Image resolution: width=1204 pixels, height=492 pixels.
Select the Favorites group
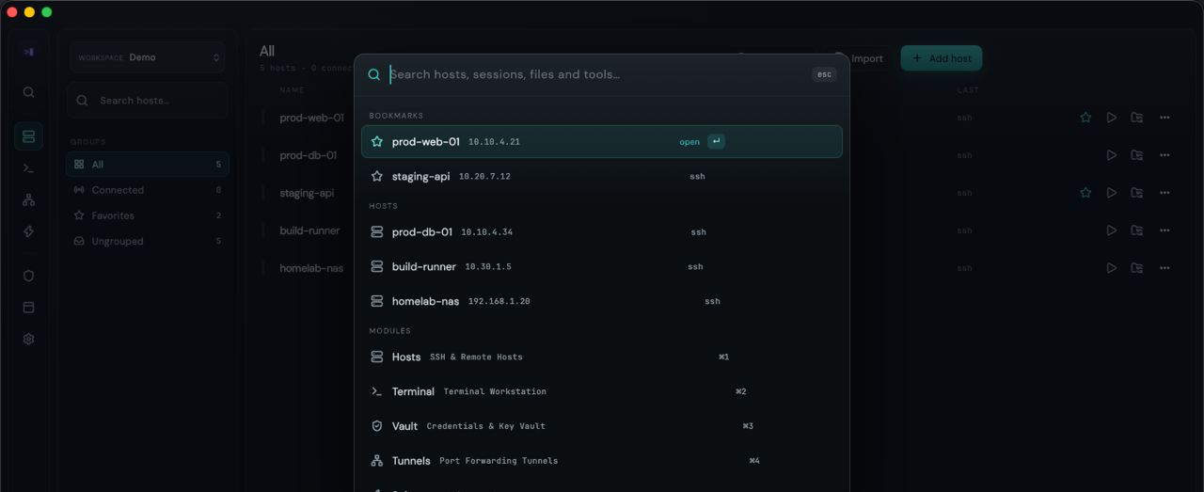(147, 215)
